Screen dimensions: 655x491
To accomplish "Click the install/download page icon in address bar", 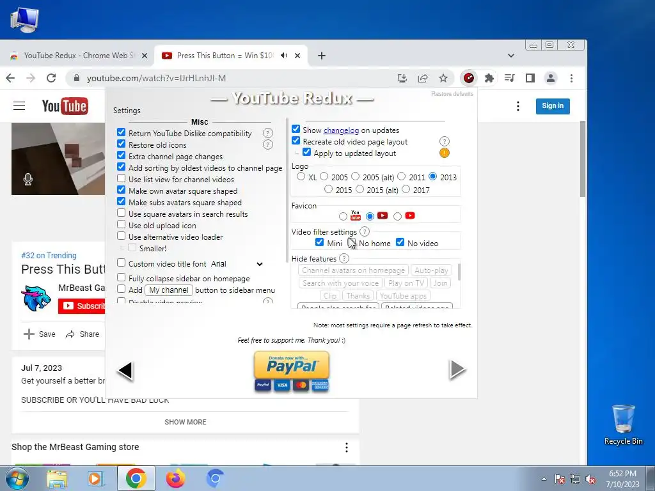I will (402, 78).
